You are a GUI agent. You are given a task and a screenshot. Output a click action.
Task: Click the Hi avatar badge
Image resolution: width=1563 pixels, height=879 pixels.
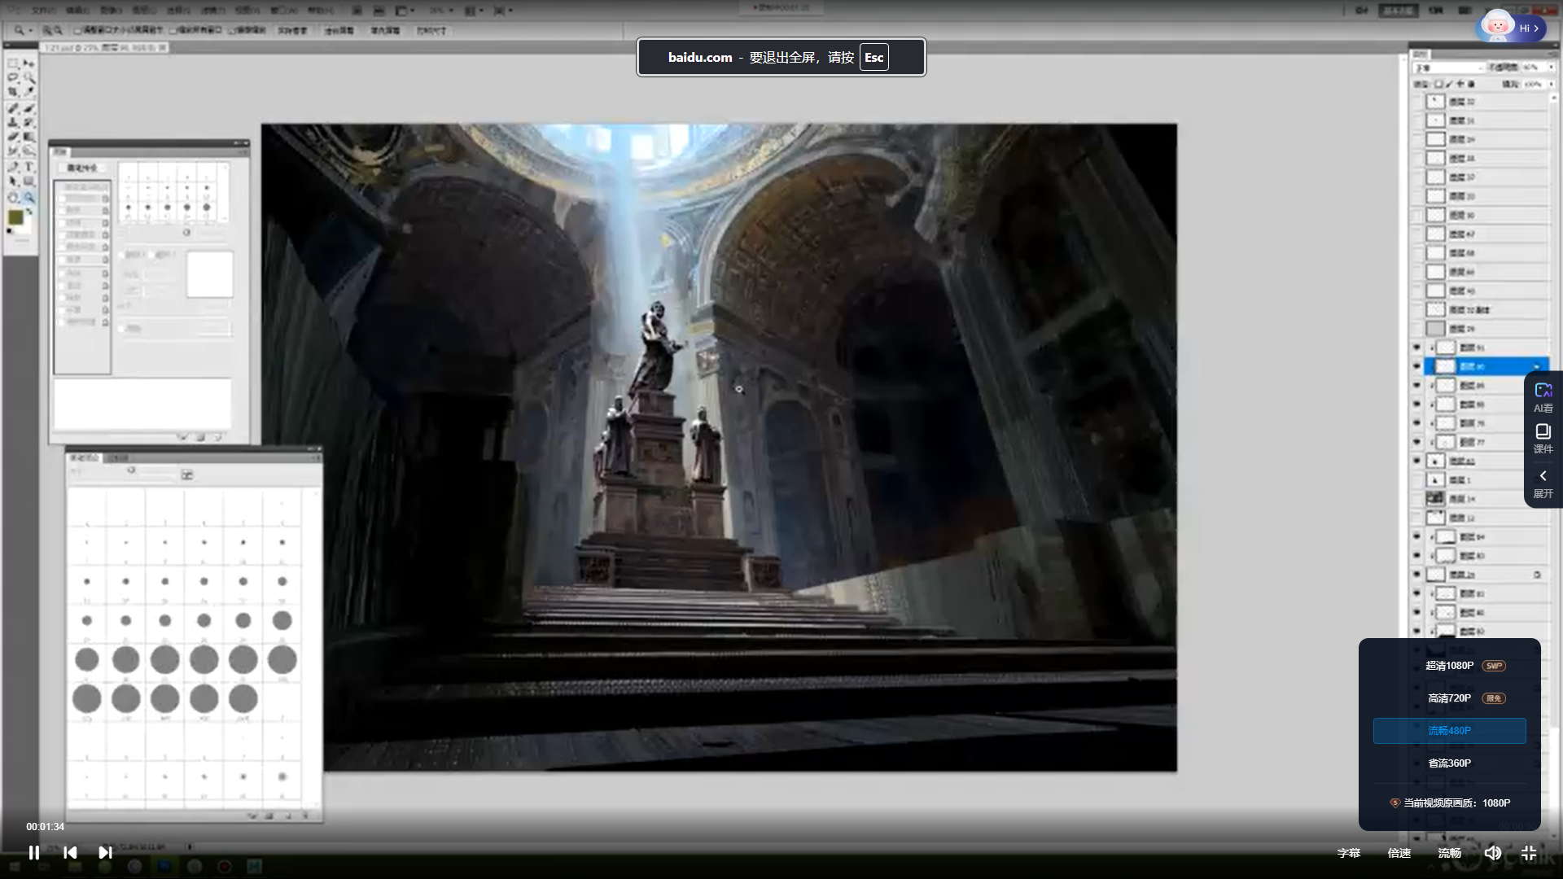pos(1512,28)
